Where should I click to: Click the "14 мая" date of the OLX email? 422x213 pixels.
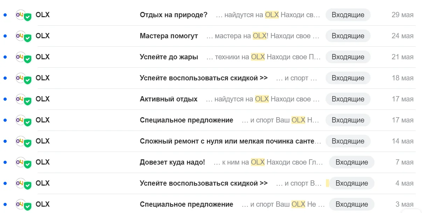[403, 141]
